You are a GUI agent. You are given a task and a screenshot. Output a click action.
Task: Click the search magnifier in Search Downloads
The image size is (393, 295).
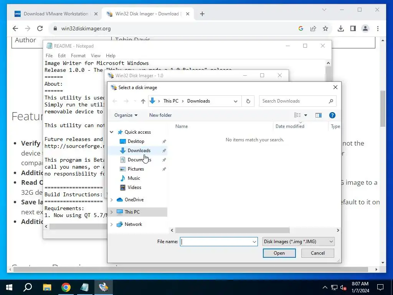click(x=331, y=101)
